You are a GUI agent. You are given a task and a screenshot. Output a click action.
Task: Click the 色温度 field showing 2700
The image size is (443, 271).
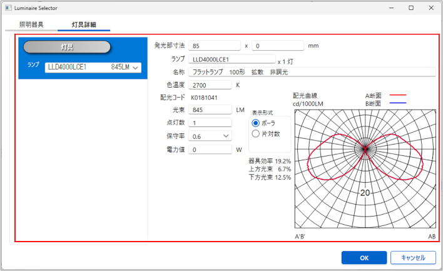[211, 85]
